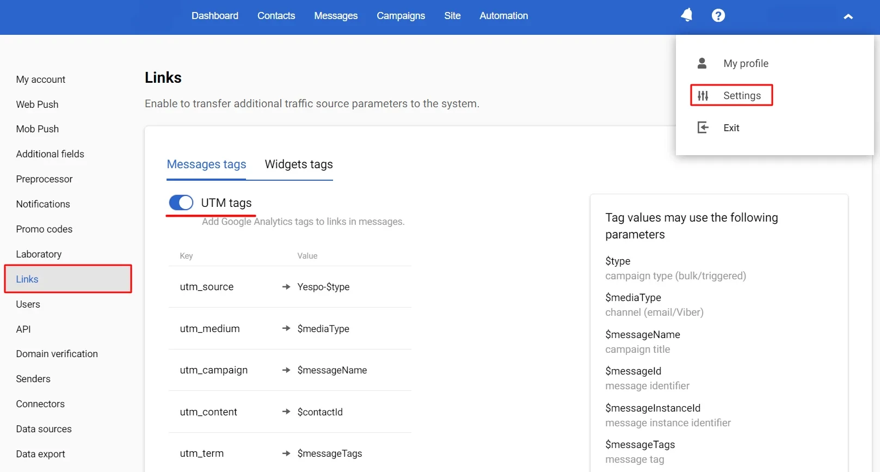Viewport: 880px width, 472px height.
Task: Open Notifications in sidebar
Action: 43,204
